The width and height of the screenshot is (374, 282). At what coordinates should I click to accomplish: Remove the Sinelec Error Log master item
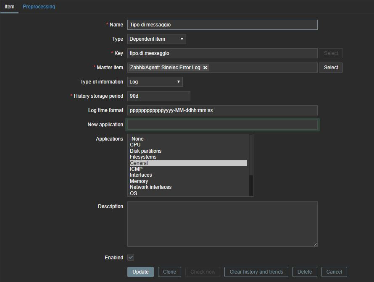(205, 68)
